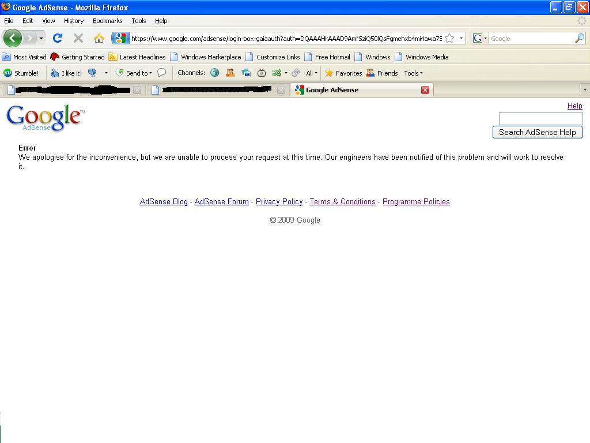590x443 pixels.
Task: Open the Help menu in the menu bar
Action: pos(161,21)
